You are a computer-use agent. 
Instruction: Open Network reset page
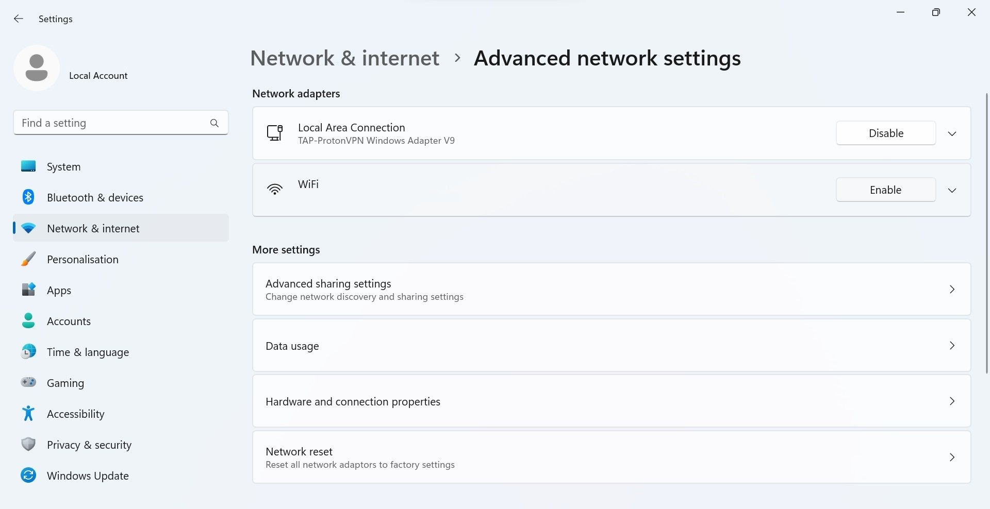click(x=611, y=457)
